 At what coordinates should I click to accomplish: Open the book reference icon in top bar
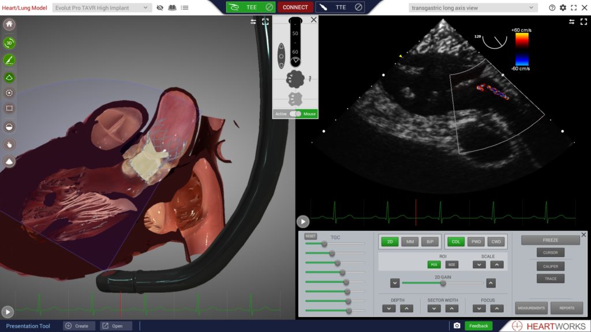(172, 7)
